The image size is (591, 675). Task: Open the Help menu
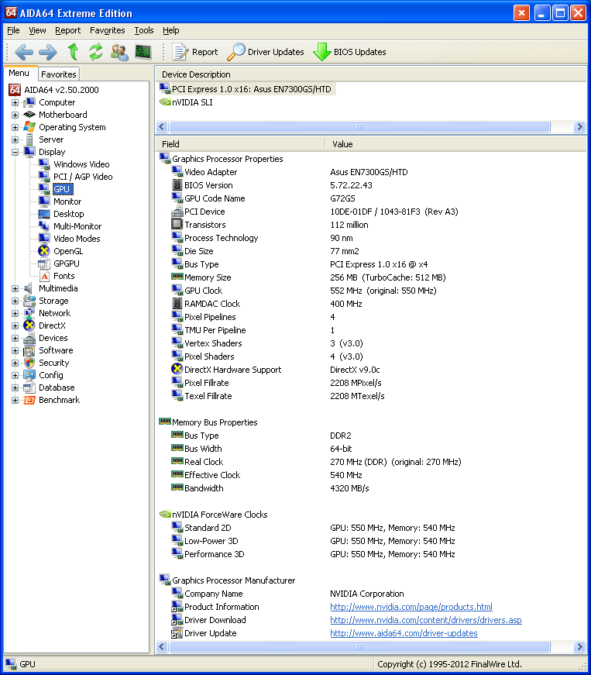[x=170, y=30]
